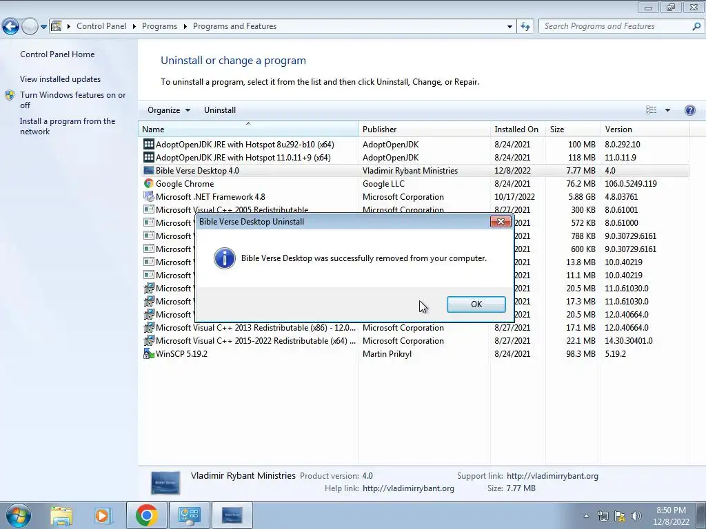This screenshot has width=706, height=529.
Task: Open the vladimirrybant.org support link
Action: (552, 475)
